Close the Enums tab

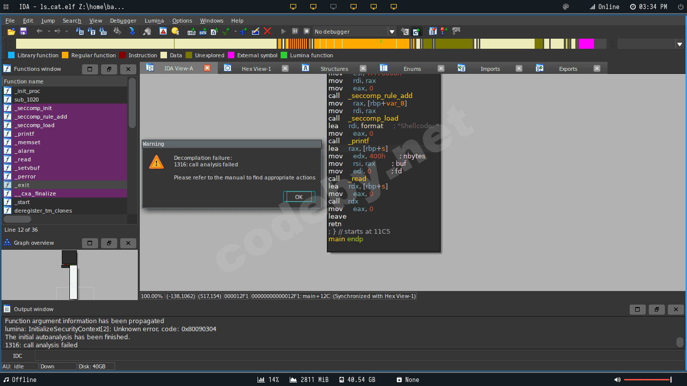pyautogui.click(x=441, y=68)
